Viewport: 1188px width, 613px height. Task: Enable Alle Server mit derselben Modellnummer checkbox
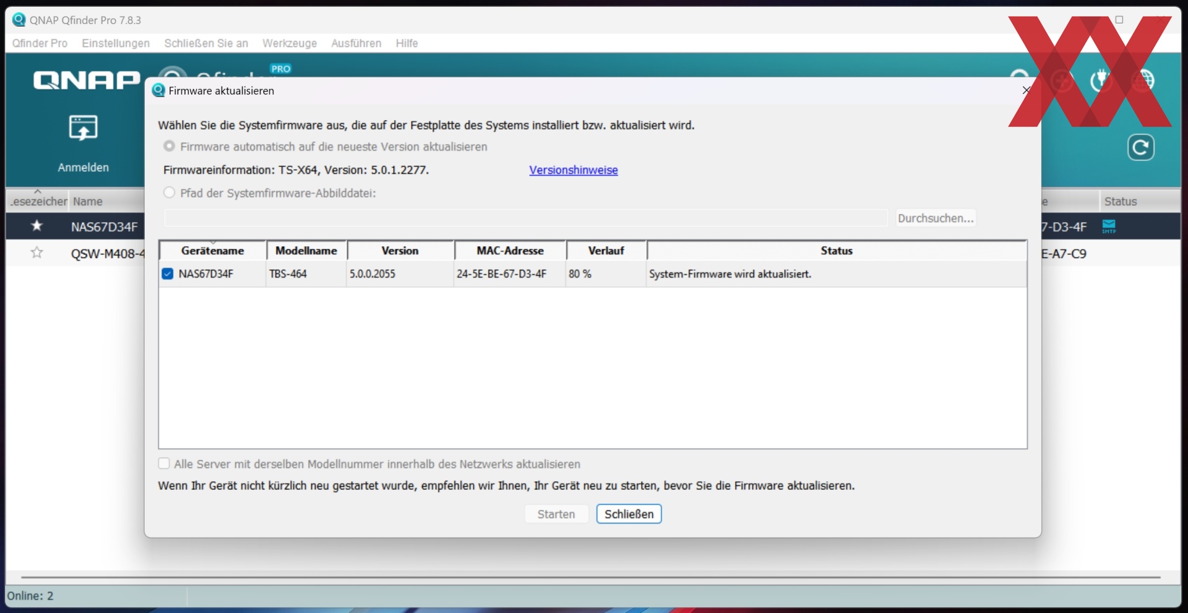point(164,463)
